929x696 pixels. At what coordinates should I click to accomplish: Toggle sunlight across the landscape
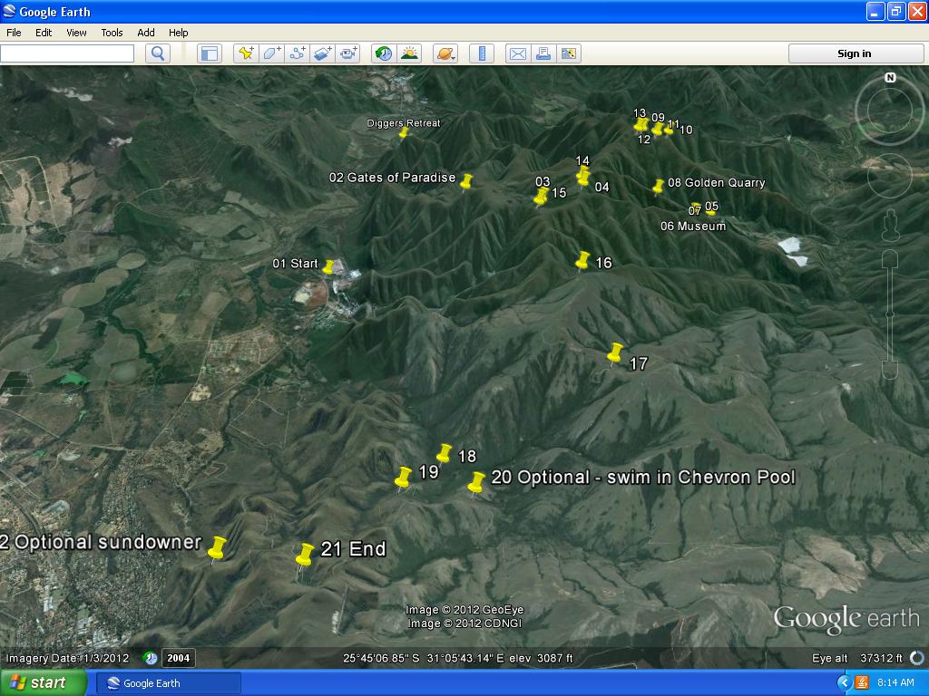pyautogui.click(x=409, y=53)
